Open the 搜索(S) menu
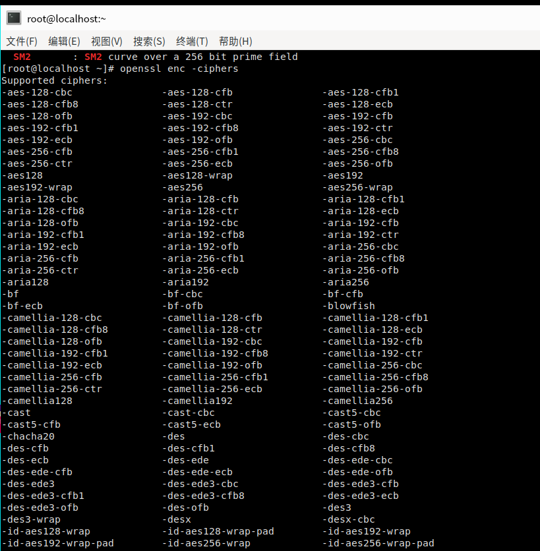The image size is (540, 551). coord(149,42)
